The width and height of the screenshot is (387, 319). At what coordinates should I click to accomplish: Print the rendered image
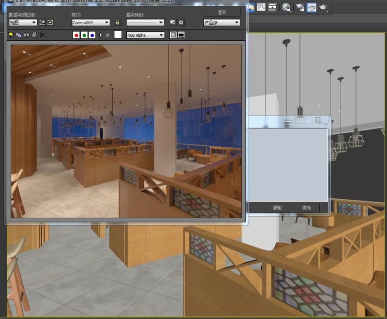(x=34, y=35)
